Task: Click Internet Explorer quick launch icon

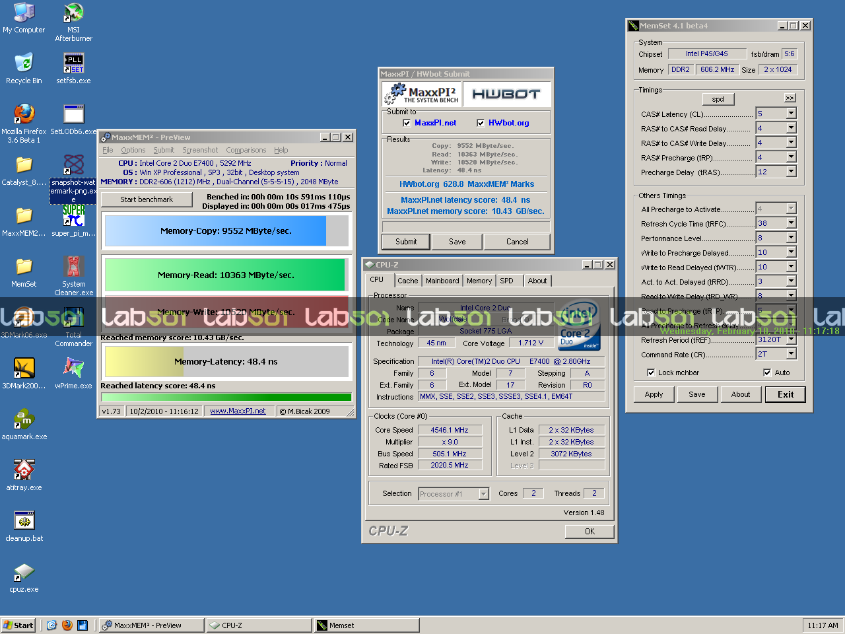Action: [51, 625]
